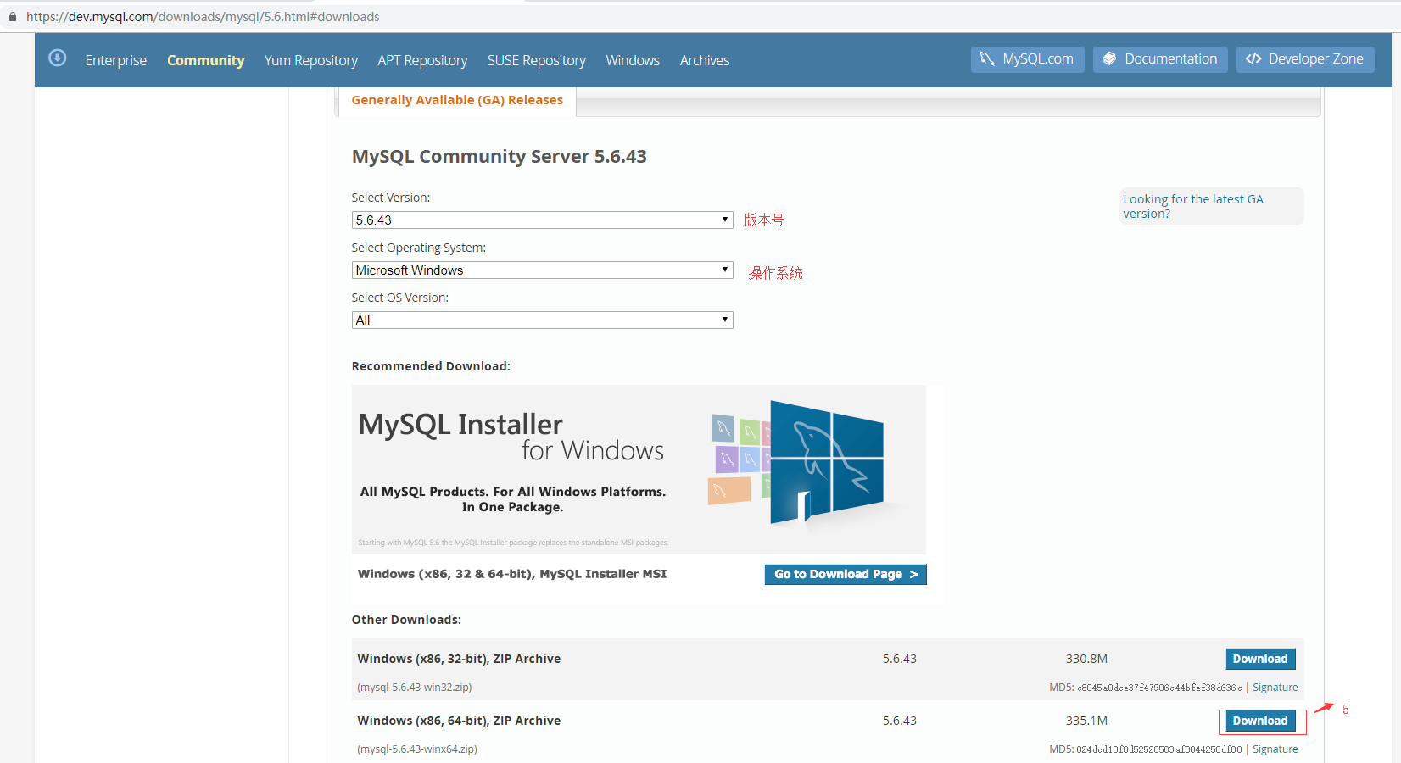The image size is (1401, 763).
Task: Click the Recommended Download label
Action: [431, 366]
